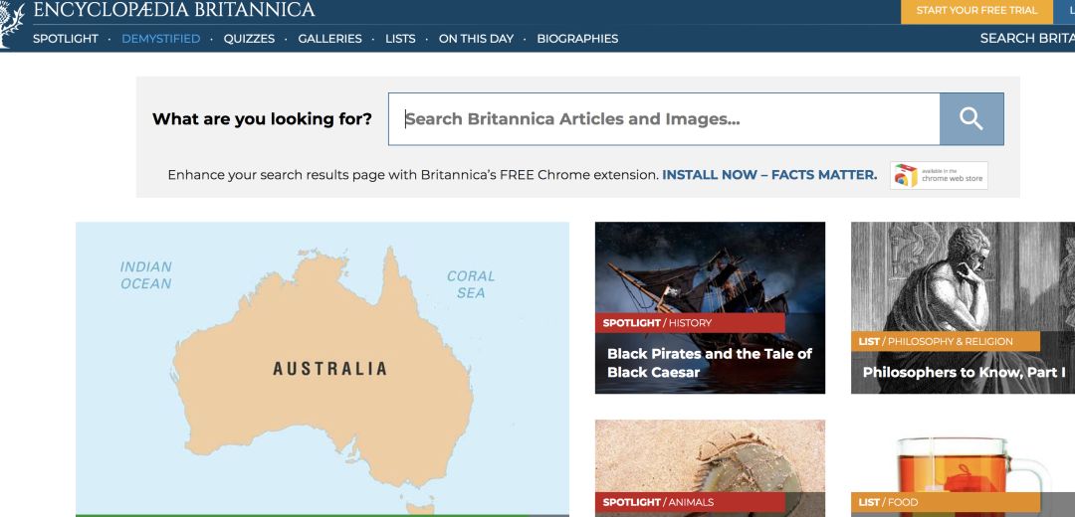This screenshot has height=517, width=1075.
Task: Open the Galleries navigation link
Action: 329,39
